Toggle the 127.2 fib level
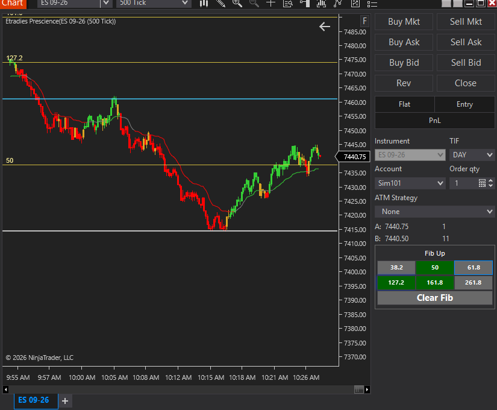Screen dimensions: 497x410 click(x=396, y=282)
